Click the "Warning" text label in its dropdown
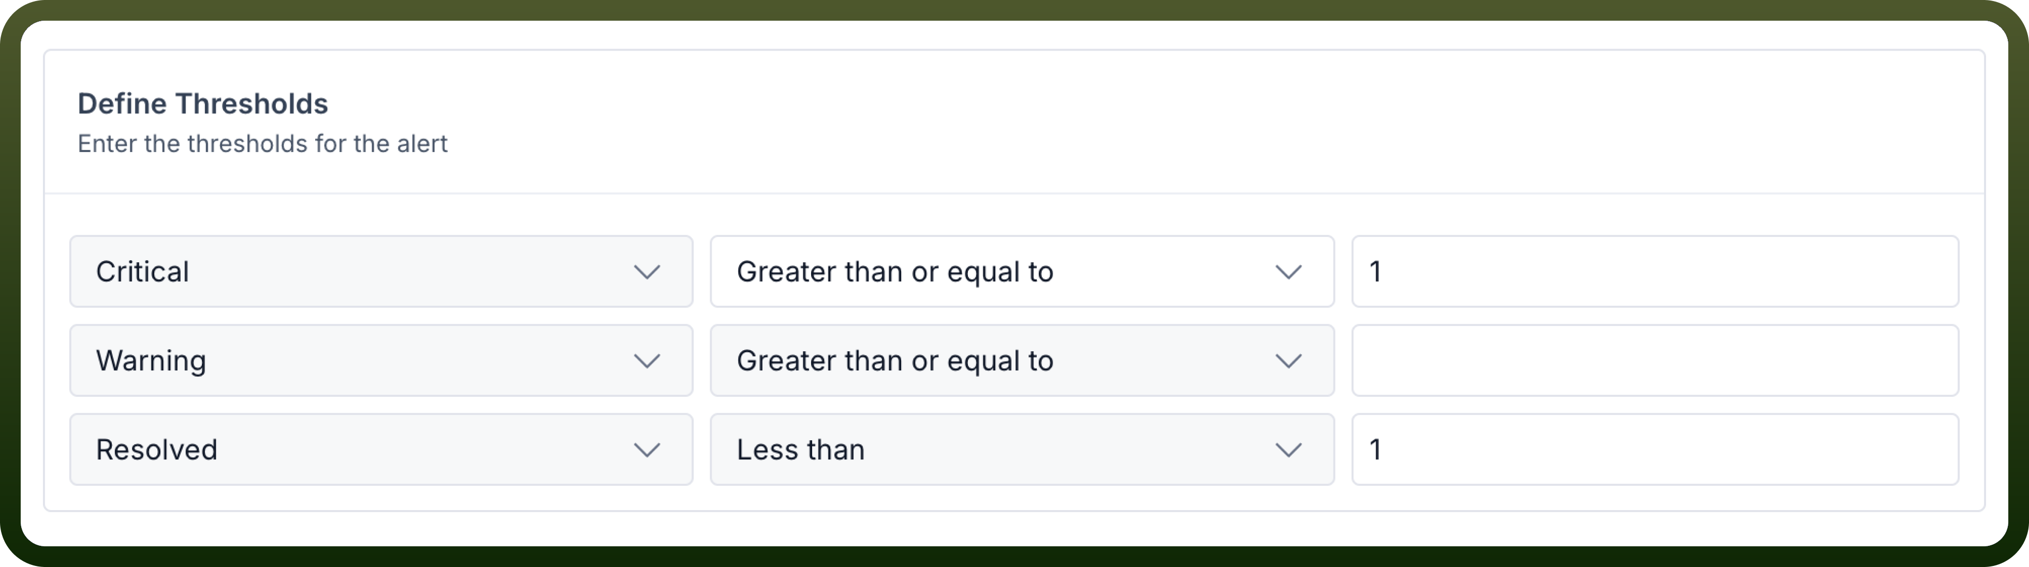The height and width of the screenshot is (567, 2029). pos(151,362)
